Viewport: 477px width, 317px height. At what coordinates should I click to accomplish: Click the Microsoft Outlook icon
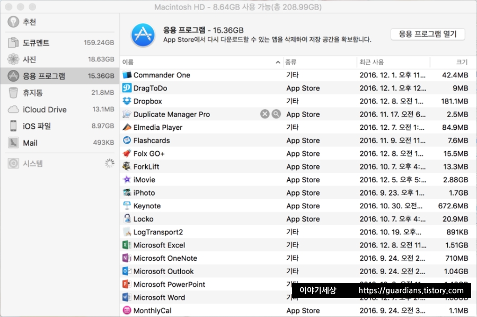[x=127, y=271]
